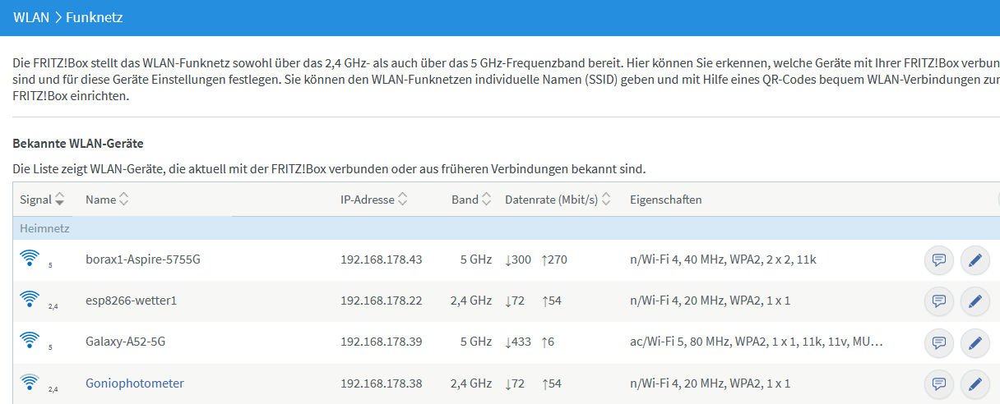1000x404 pixels.
Task: Click 5 GHz band of borax1-Aspire-5755G
Action: pyautogui.click(x=476, y=260)
